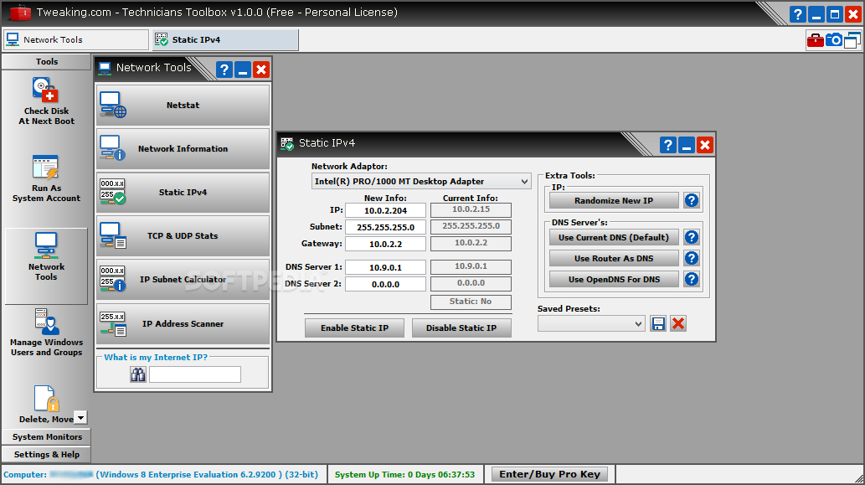Image resolution: width=865 pixels, height=485 pixels.
Task: Show help for Use Router As DNS
Action: [691, 258]
